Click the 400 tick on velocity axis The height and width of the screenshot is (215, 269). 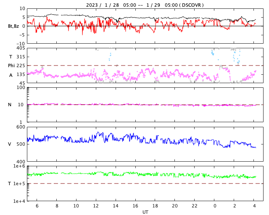pos(21,162)
